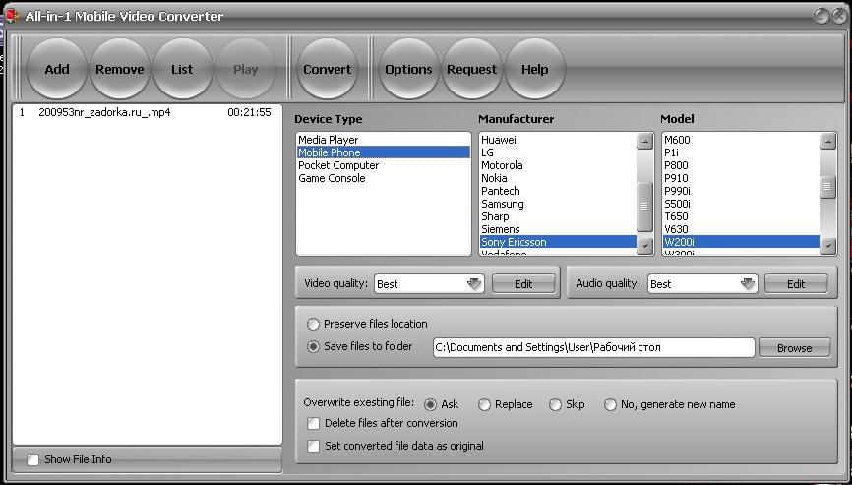Set overwrite behavior to Replace
852x485 pixels.
(484, 404)
